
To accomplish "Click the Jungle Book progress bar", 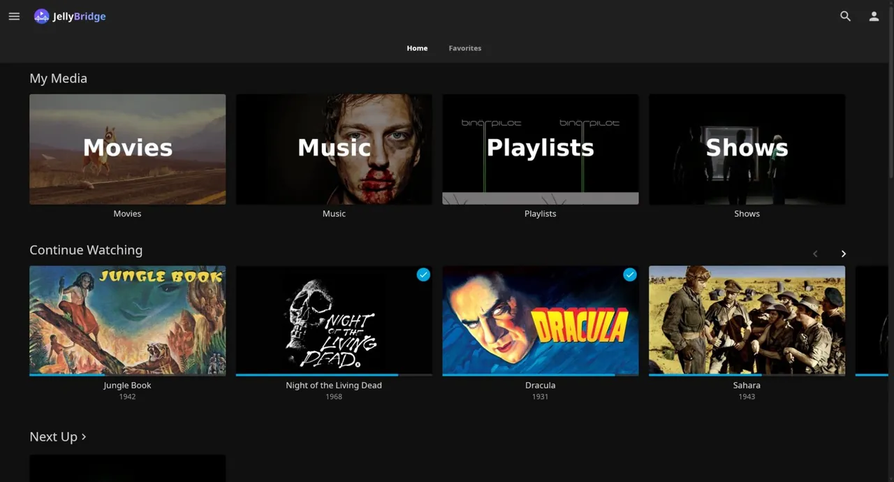I will 127,375.
